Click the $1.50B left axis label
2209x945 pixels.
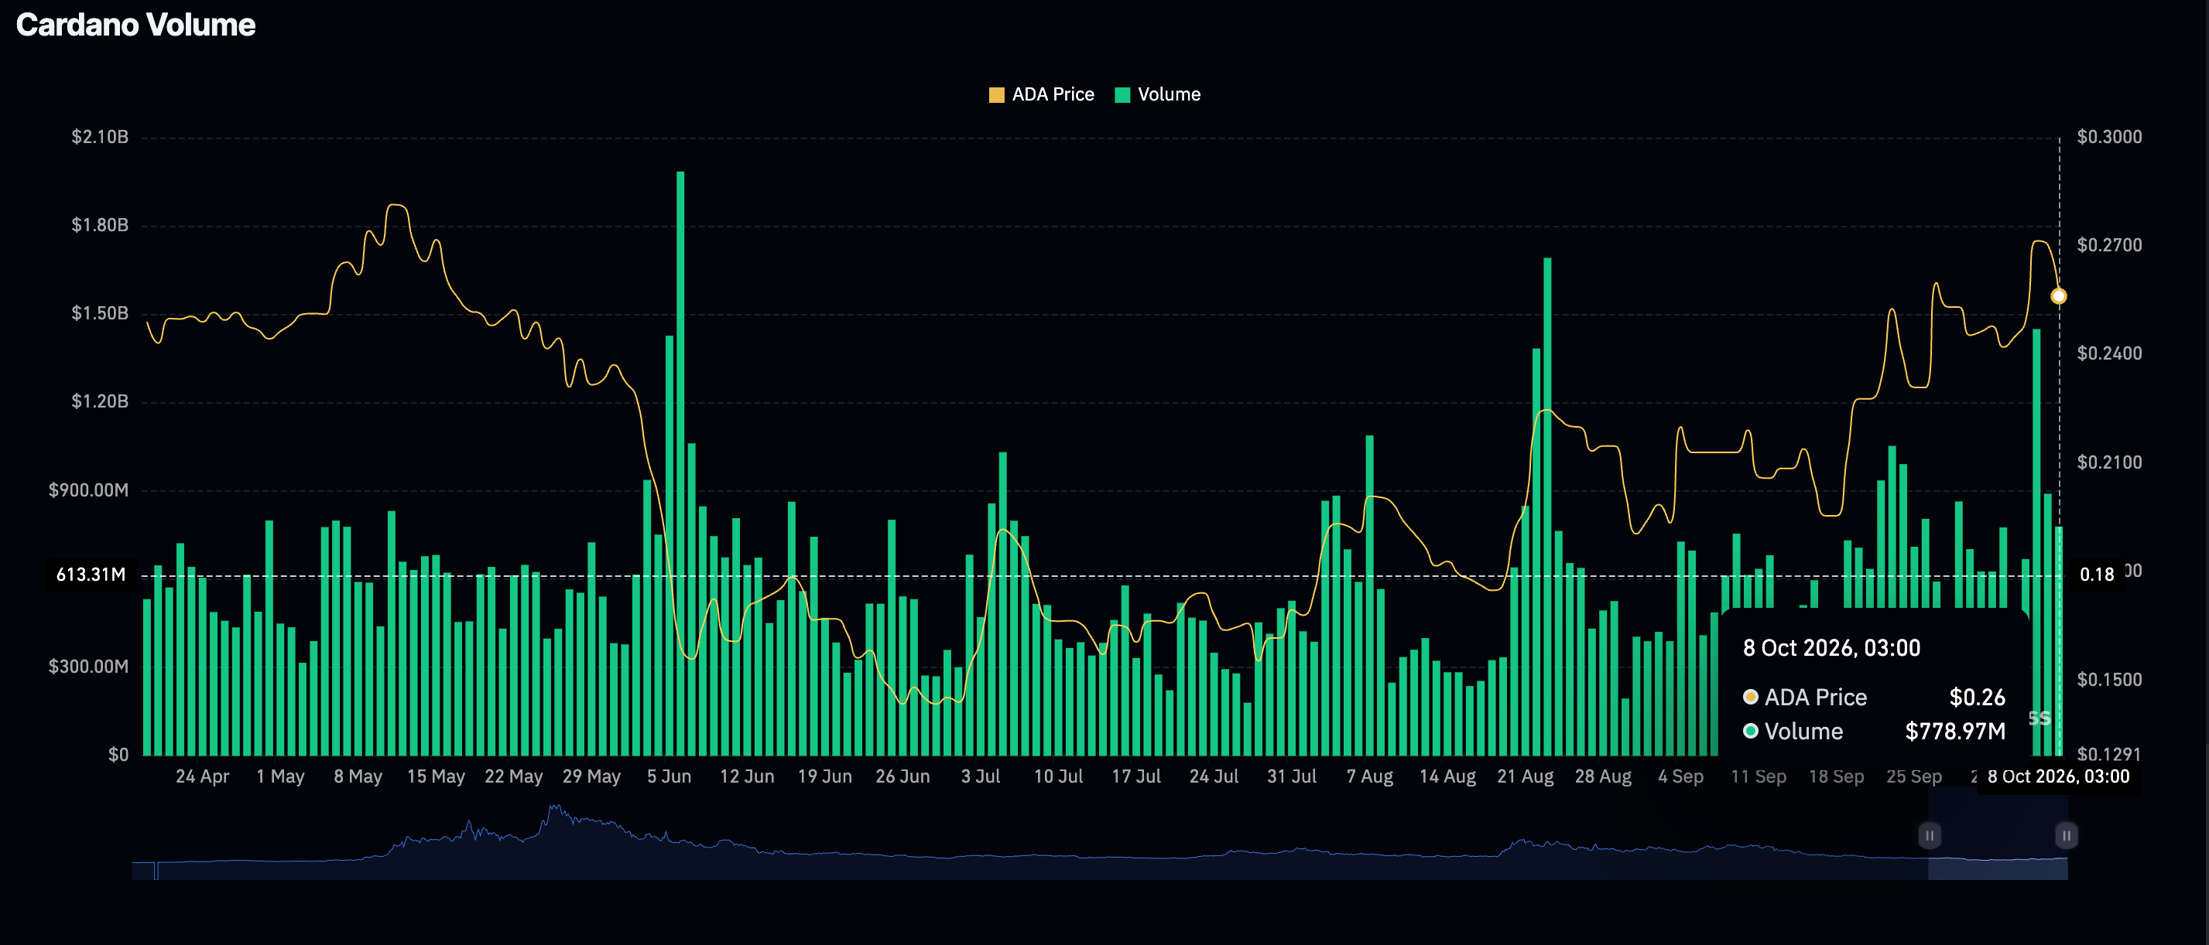[x=100, y=313]
